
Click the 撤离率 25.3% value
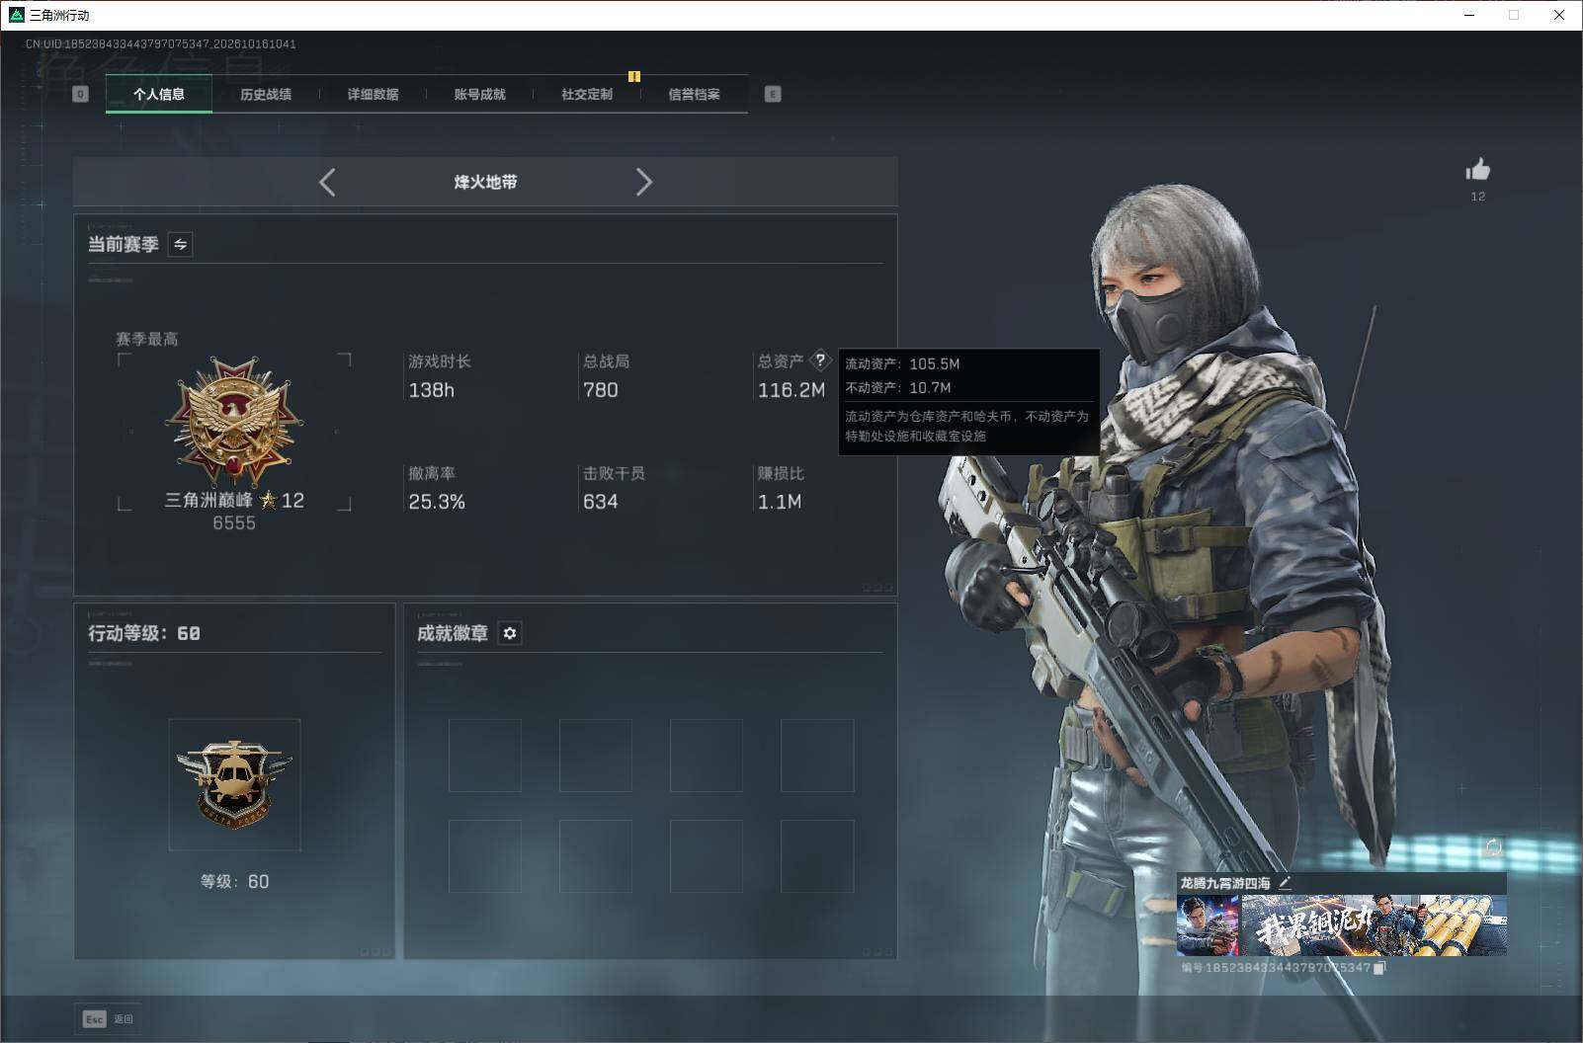point(437,502)
